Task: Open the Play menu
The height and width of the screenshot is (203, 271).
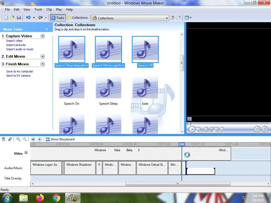Action: tap(59, 10)
